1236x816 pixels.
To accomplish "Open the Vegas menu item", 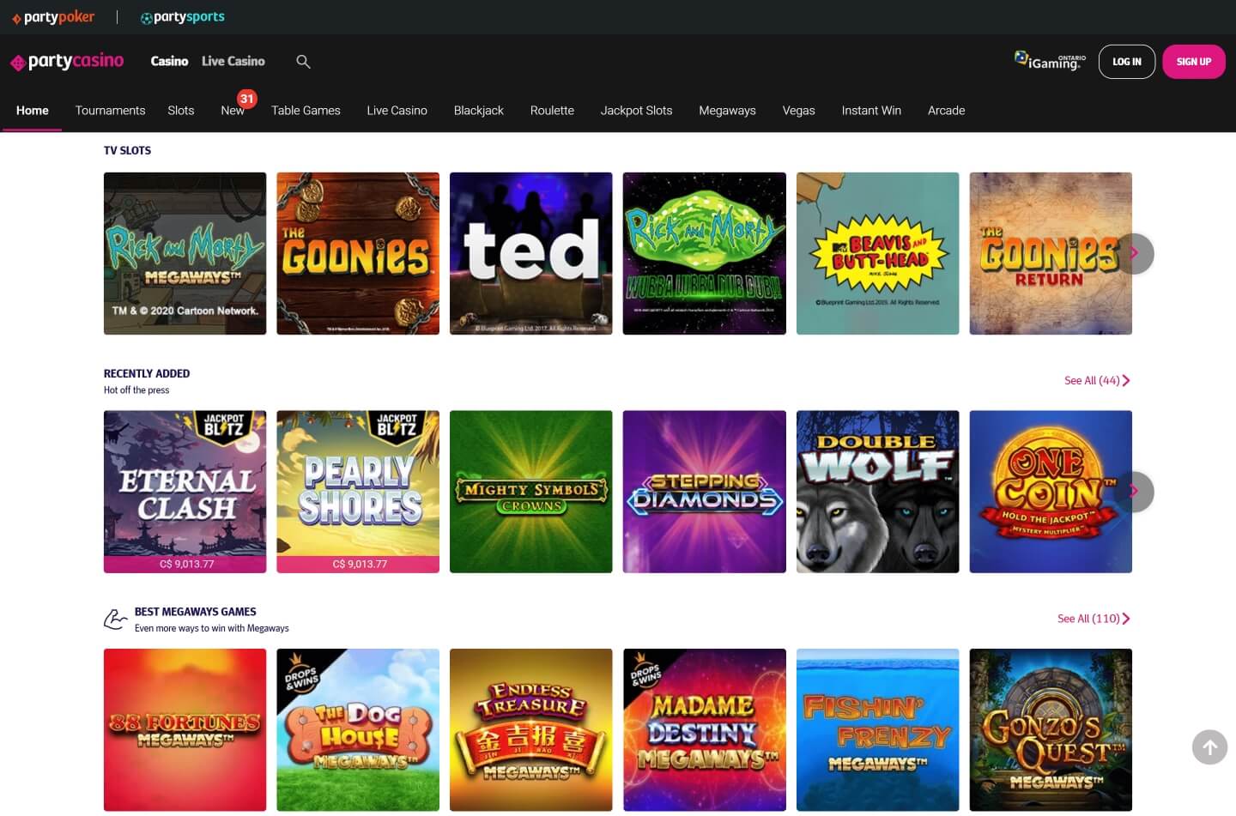I will coord(798,111).
